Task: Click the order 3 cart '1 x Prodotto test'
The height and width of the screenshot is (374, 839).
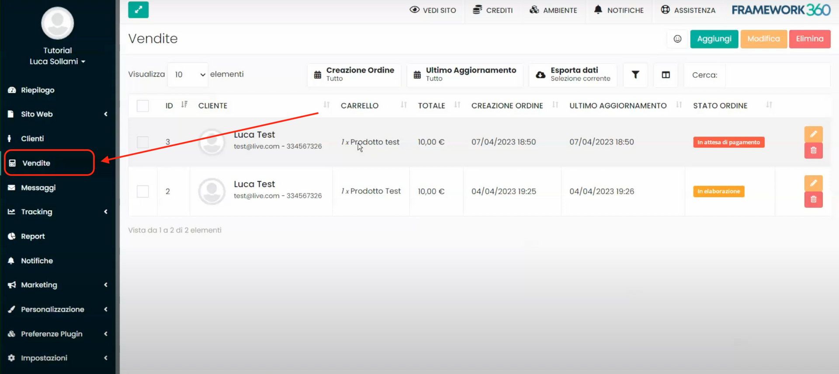Action: pyautogui.click(x=370, y=142)
